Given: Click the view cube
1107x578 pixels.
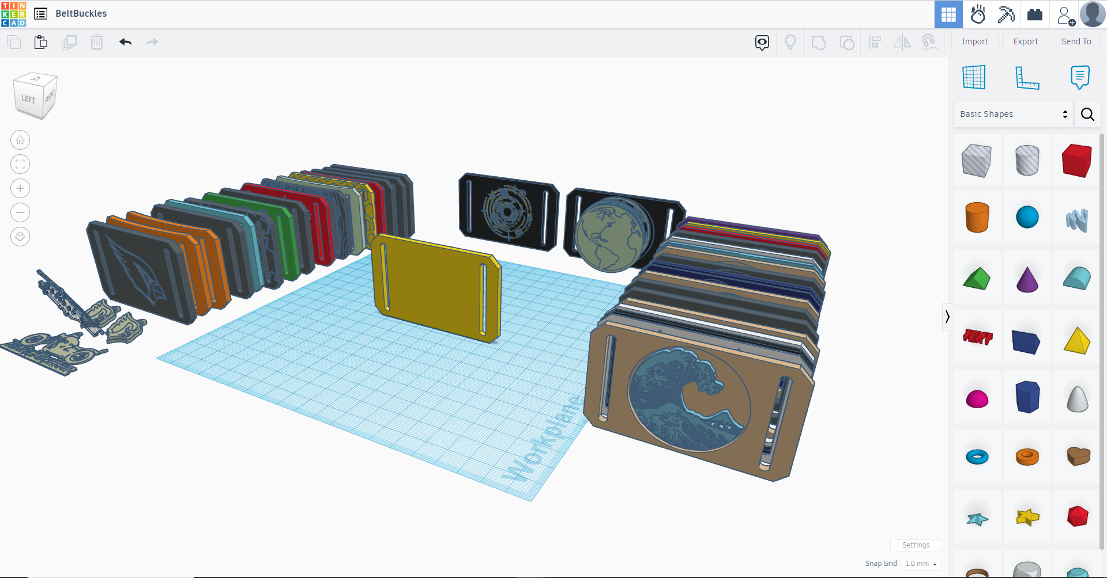Looking at the screenshot, I should coord(35,96).
